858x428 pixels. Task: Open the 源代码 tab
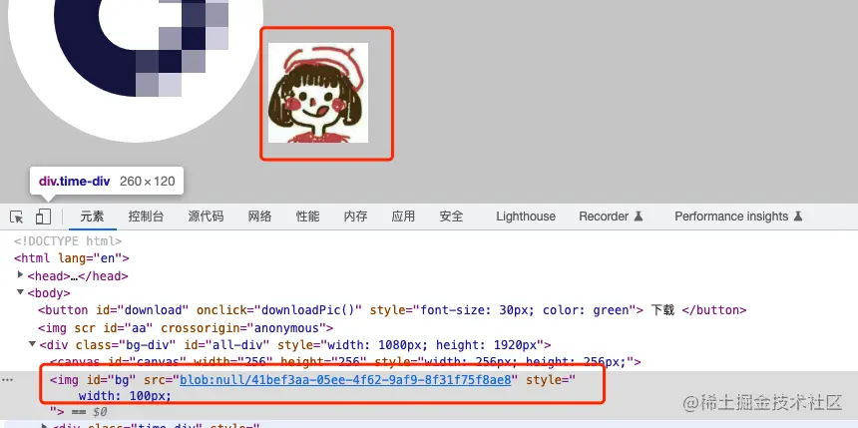[x=206, y=216]
